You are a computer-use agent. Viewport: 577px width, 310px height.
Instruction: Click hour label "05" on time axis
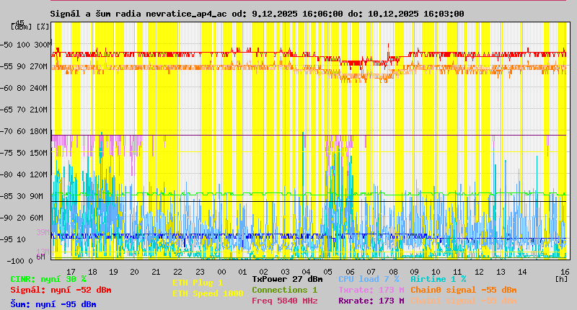click(x=327, y=272)
